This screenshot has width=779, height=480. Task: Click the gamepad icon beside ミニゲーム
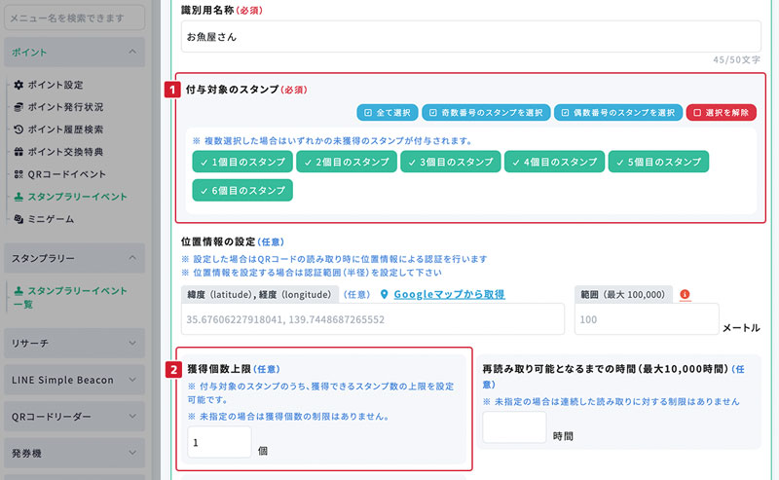(19, 219)
